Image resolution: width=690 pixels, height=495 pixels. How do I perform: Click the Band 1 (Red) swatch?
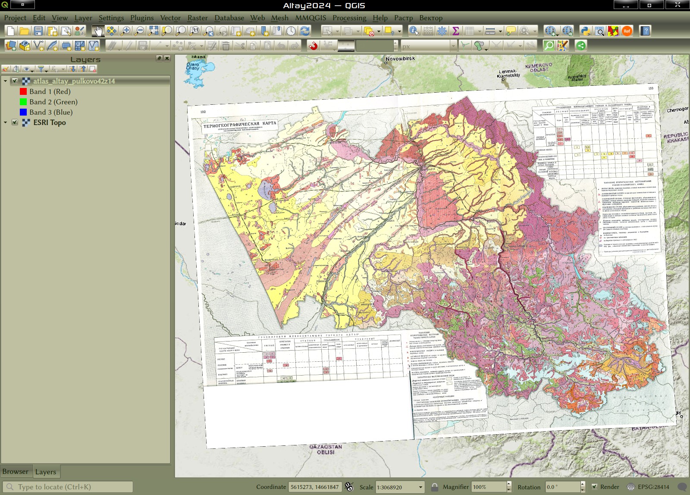23,91
